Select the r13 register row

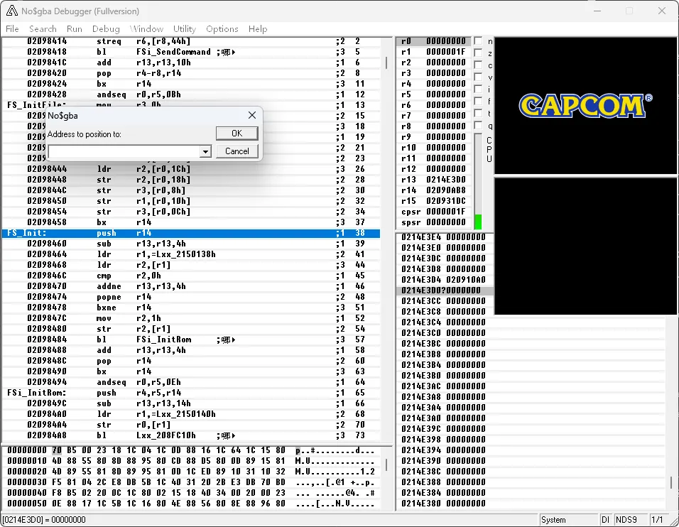tap(433, 180)
